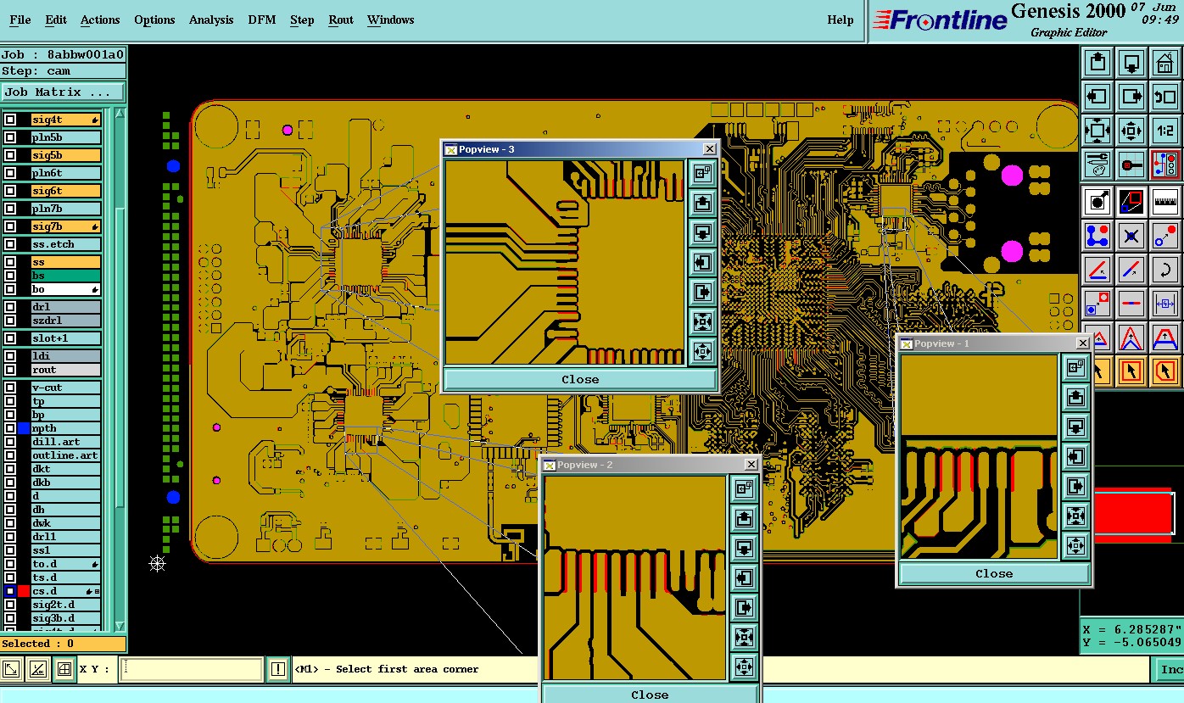Select the pln7b layer name
Screen dimensions: 1184x703
(x=66, y=209)
